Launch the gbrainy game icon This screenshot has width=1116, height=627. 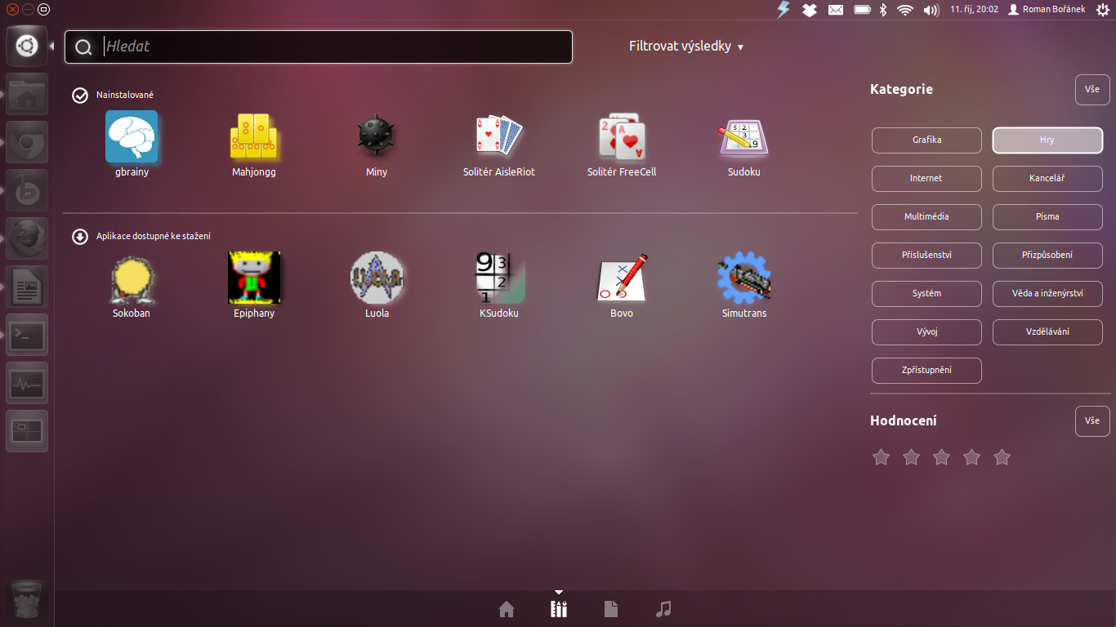point(132,137)
